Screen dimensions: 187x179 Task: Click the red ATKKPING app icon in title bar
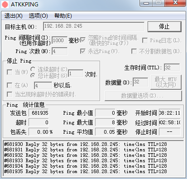pos(5,5)
